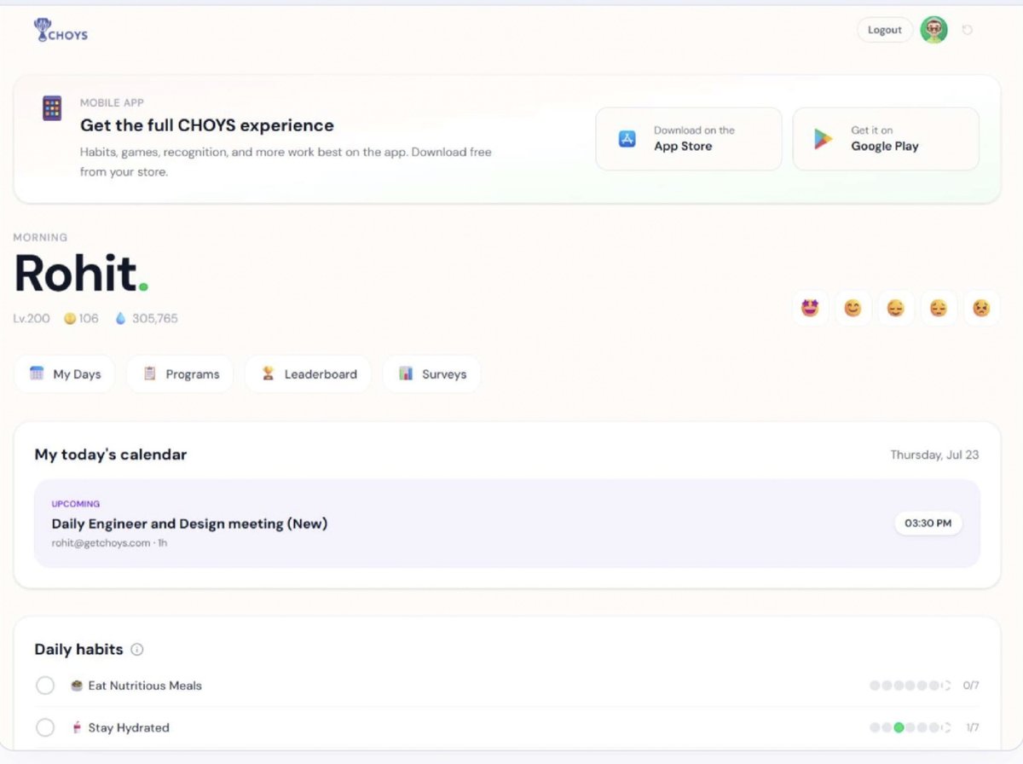Click the UPCOMING label in calendar

coord(76,504)
